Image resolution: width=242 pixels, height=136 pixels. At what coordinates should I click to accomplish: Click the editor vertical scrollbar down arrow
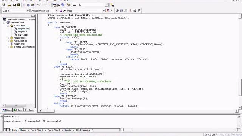point(240,108)
